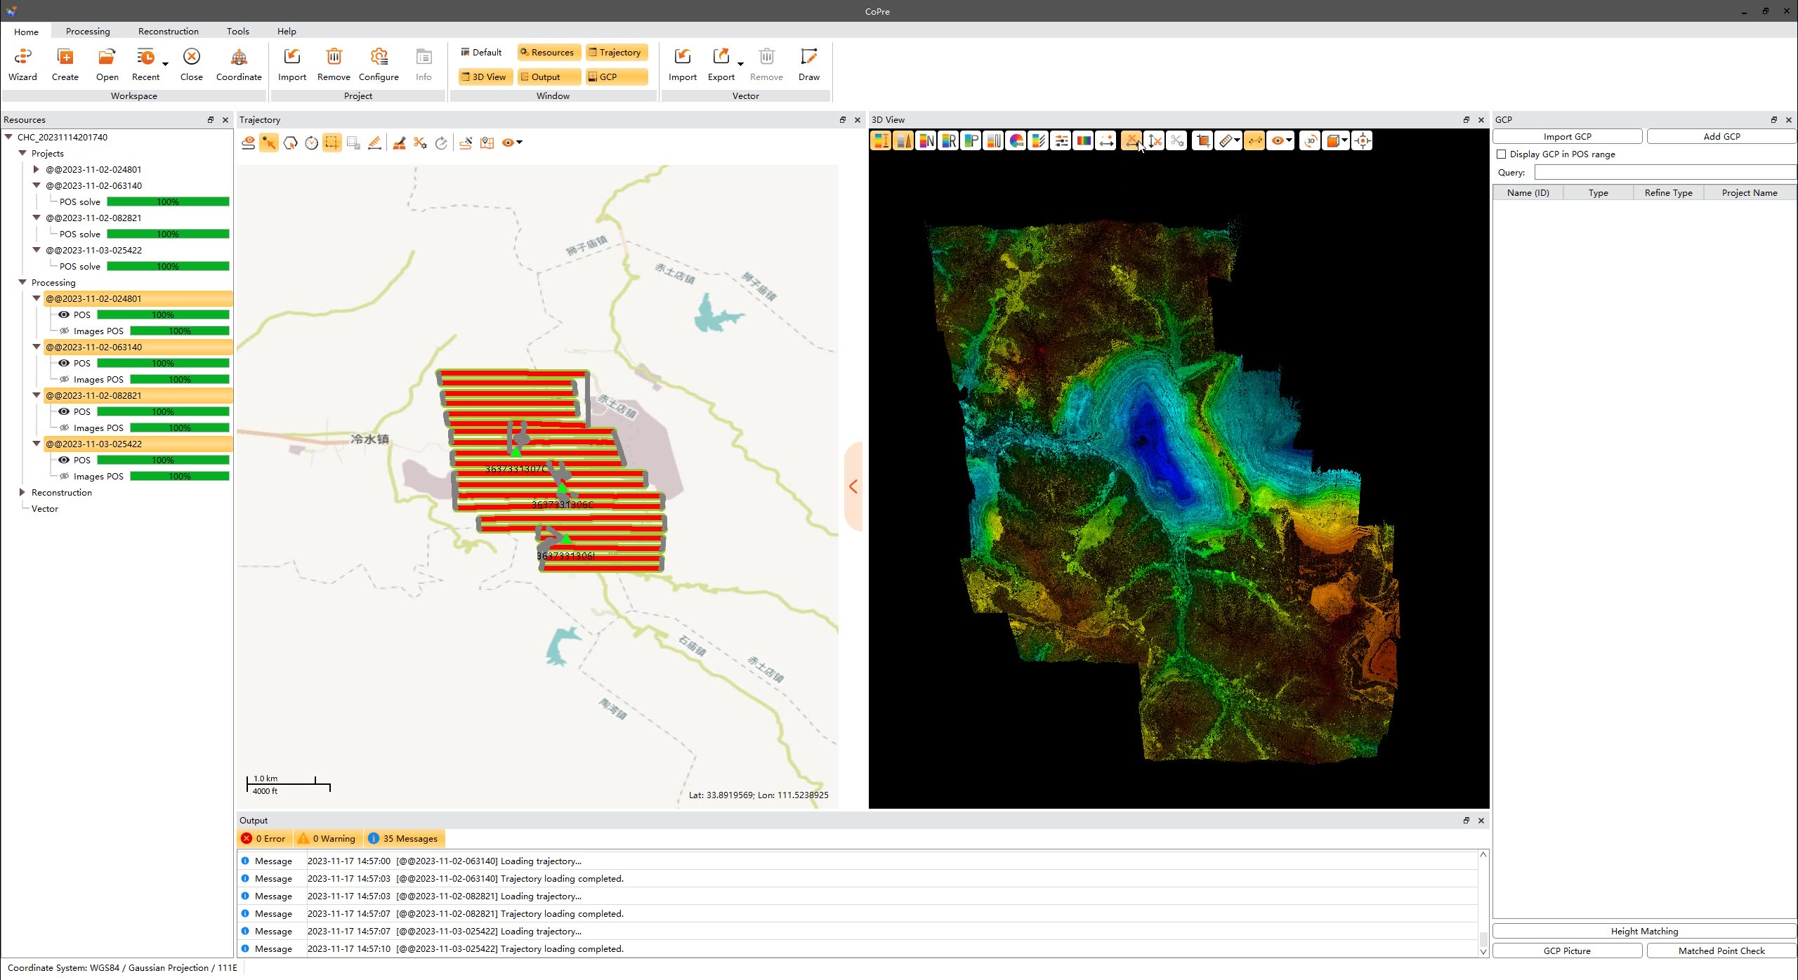Click inside the GCP Query field

(x=1665, y=172)
